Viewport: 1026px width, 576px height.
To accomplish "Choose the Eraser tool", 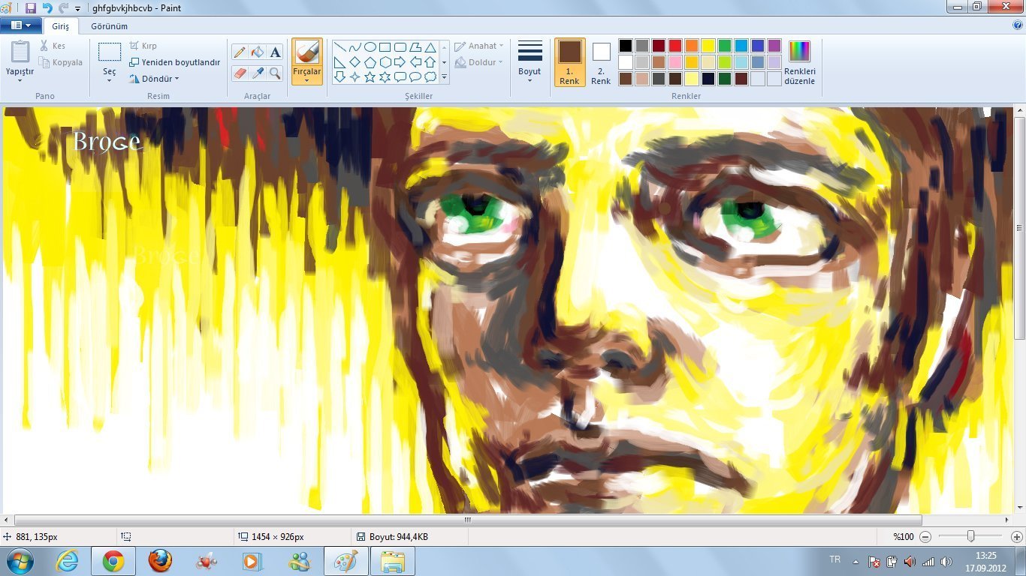I will pyautogui.click(x=240, y=73).
